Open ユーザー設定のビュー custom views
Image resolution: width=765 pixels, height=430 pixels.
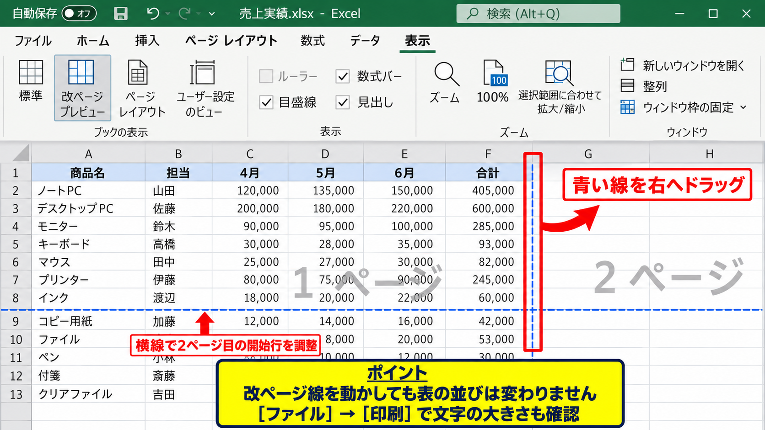point(205,89)
